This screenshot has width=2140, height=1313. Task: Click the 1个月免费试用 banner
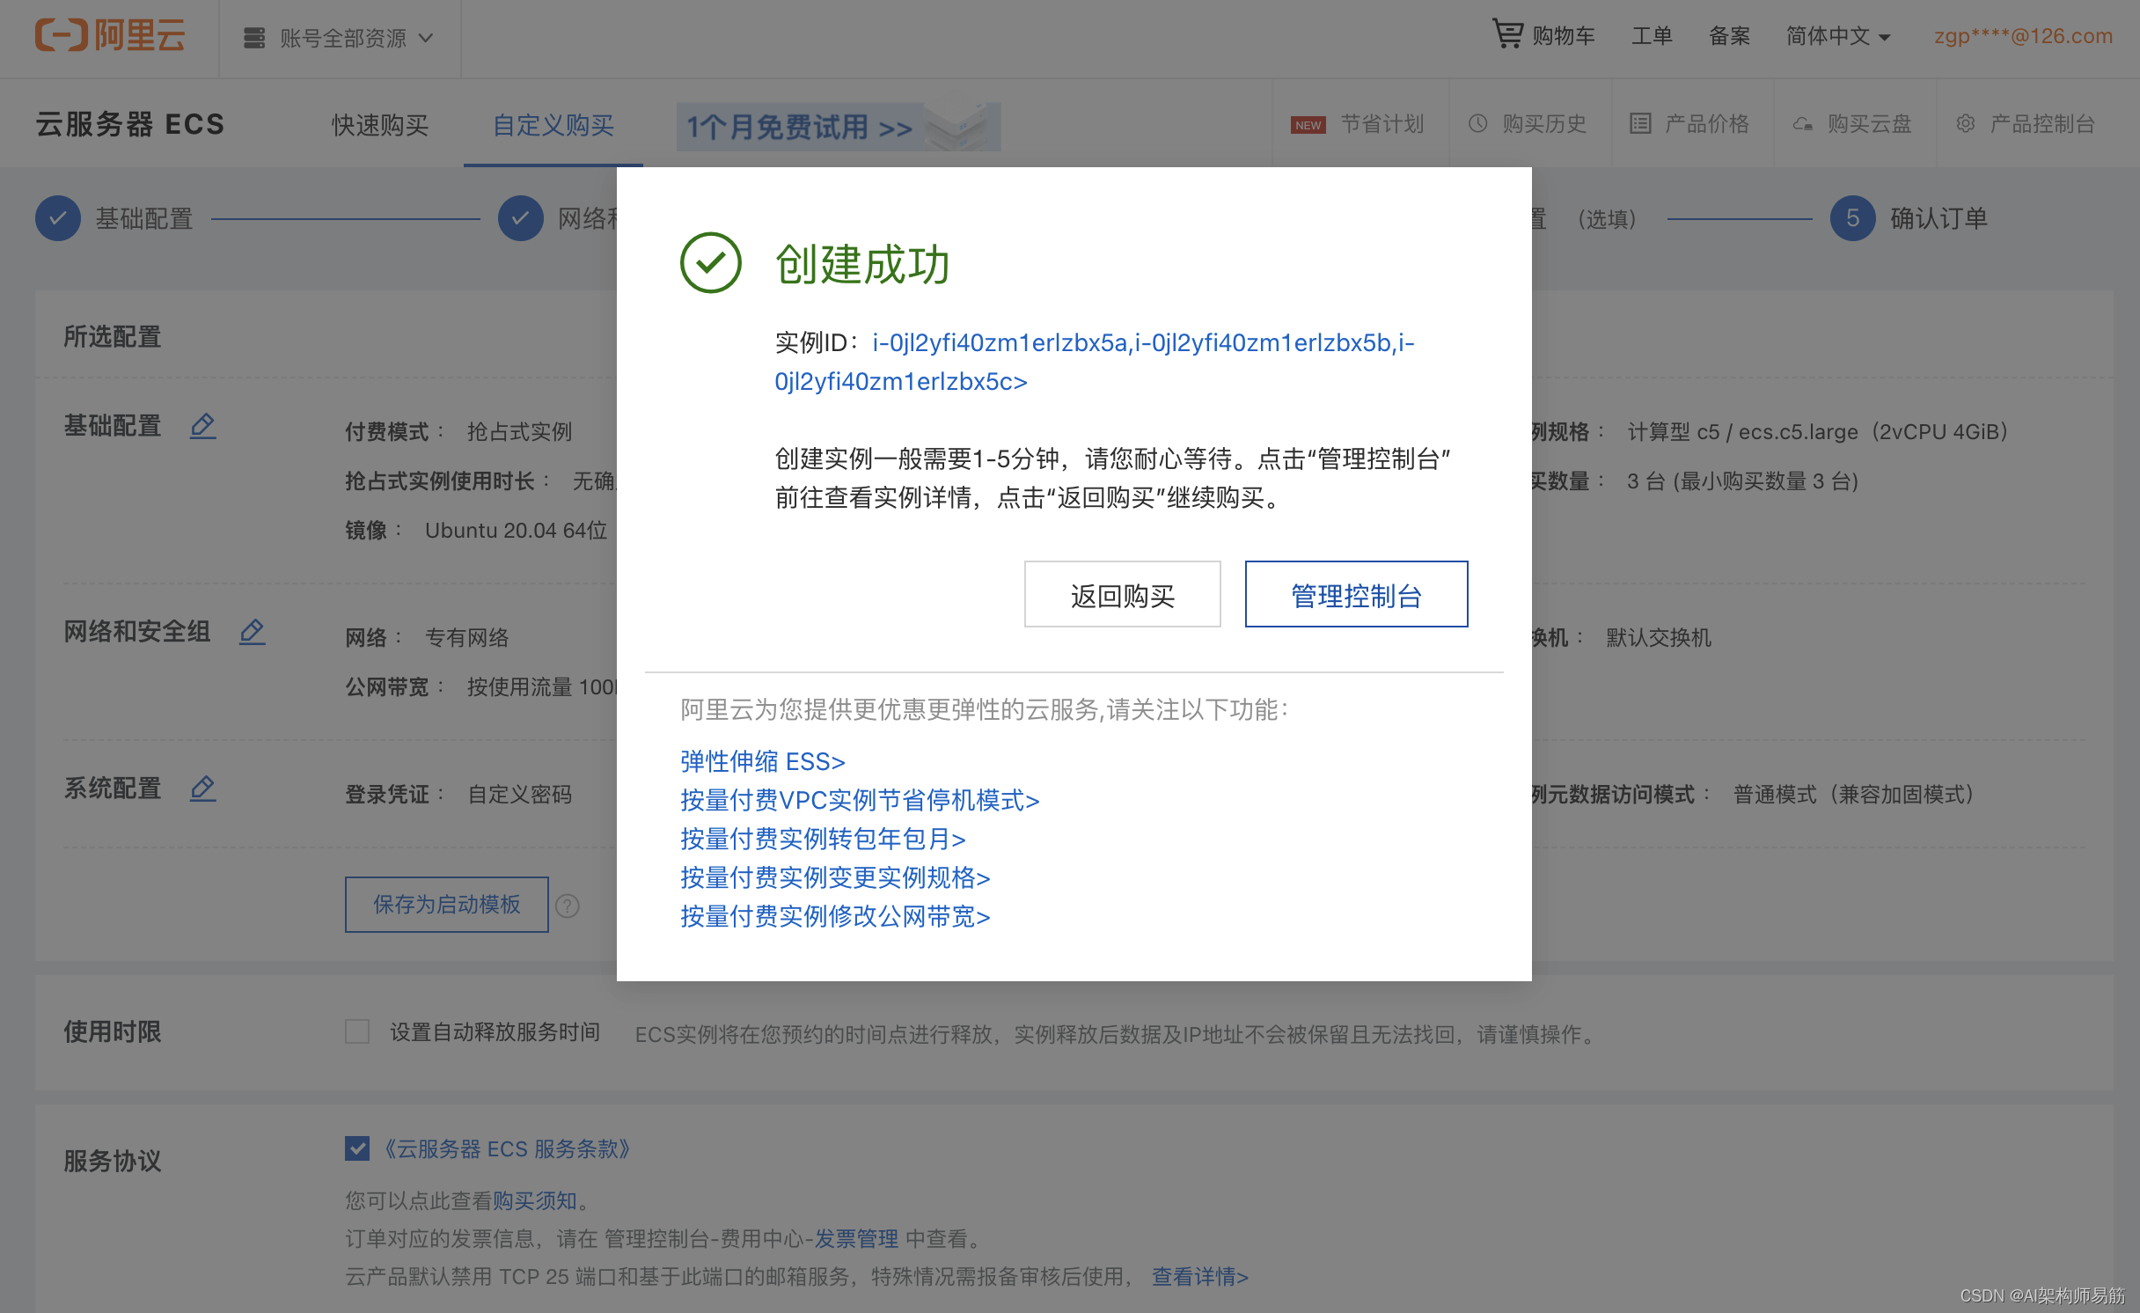(x=838, y=127)
